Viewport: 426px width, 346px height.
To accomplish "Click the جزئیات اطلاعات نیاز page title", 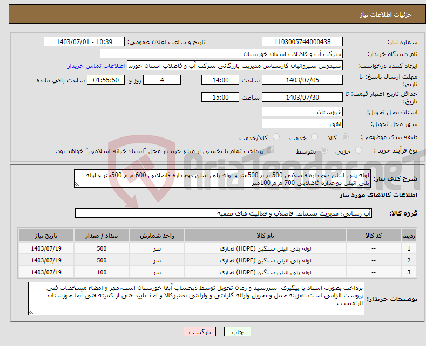I will coord(386,15).
